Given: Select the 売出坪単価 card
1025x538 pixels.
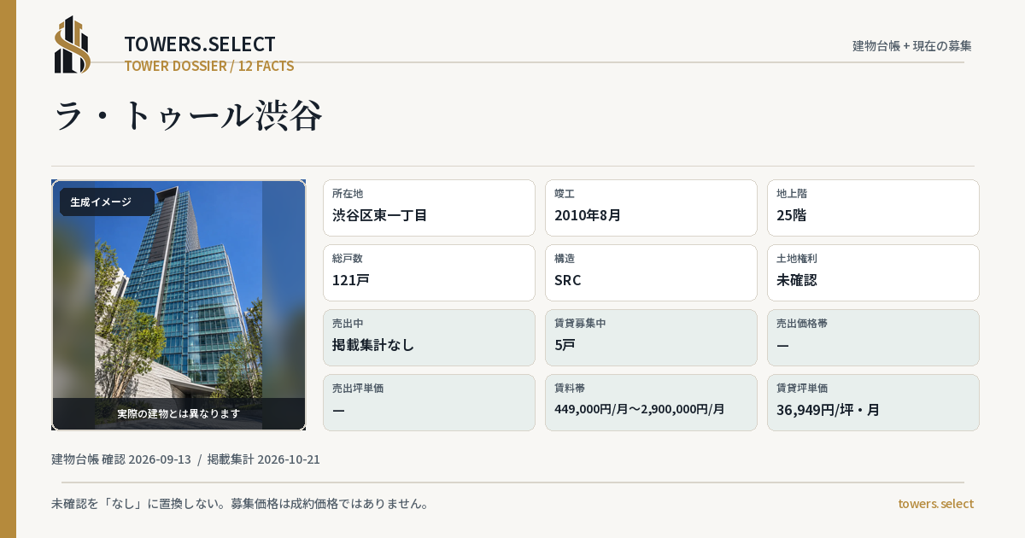Looking at the screenshot, I should 429,402.
